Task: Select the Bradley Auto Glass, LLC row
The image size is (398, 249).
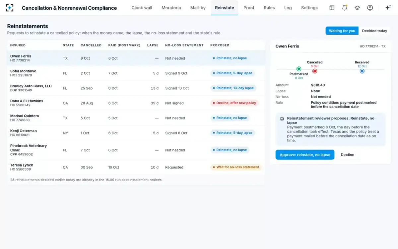Action: tap(136, 88)
